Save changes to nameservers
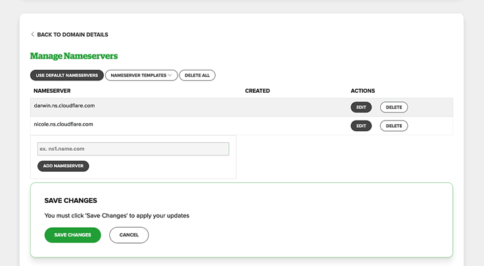Viewport: 484px width, 266px height. click(72, 235)
